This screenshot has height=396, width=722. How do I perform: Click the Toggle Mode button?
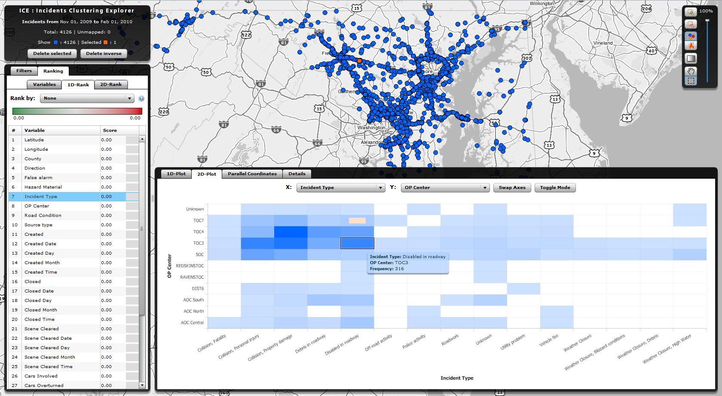click(555, 188)
